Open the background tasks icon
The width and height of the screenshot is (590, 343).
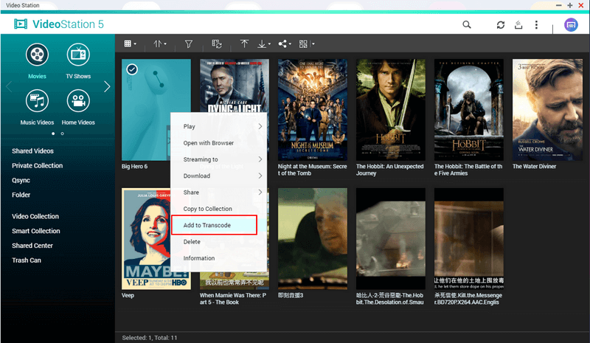(518, 25)
